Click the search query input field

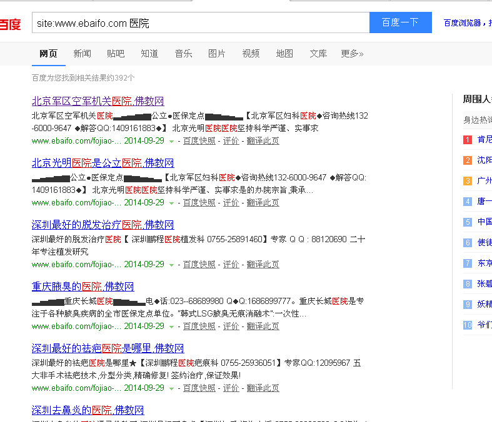point(201,22)
